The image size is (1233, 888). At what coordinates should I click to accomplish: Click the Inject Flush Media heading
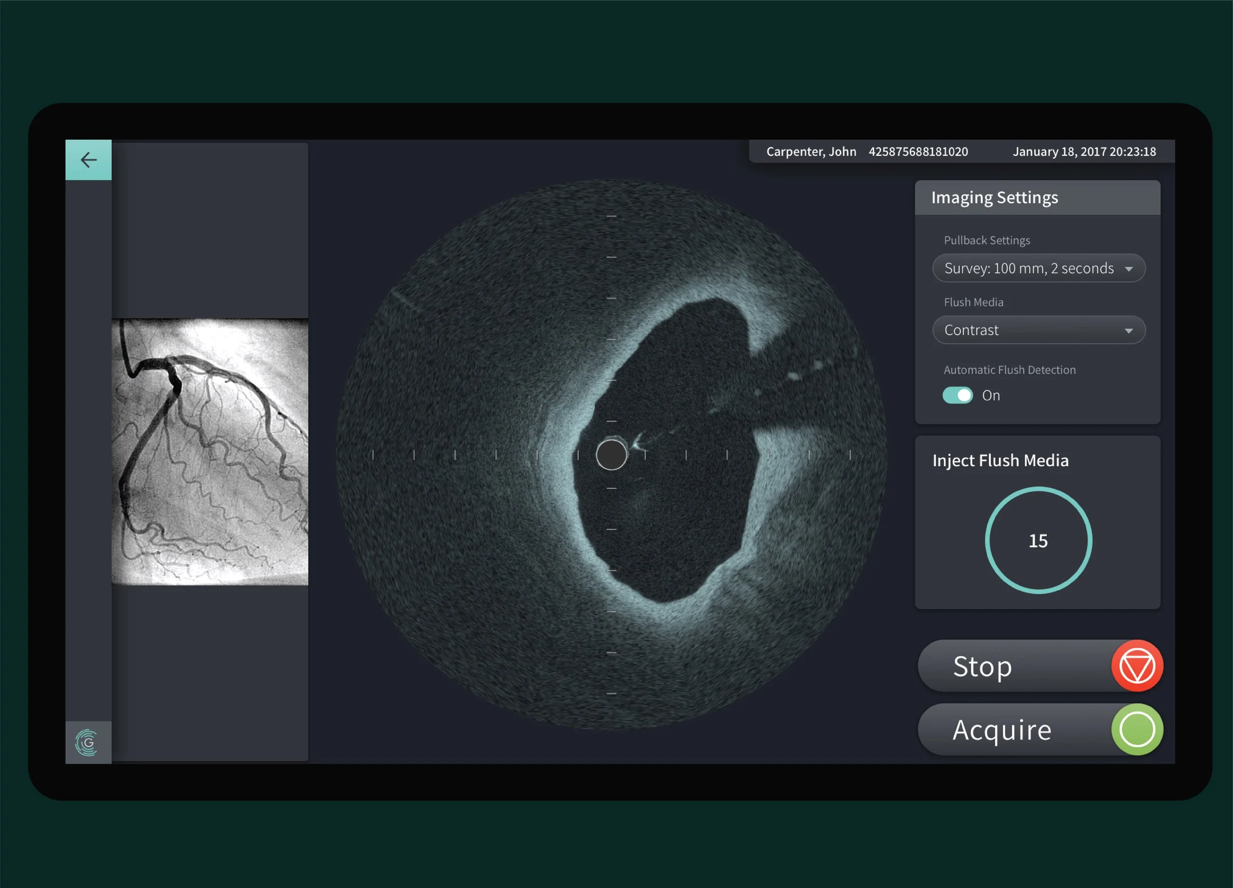coord(1000,461)
